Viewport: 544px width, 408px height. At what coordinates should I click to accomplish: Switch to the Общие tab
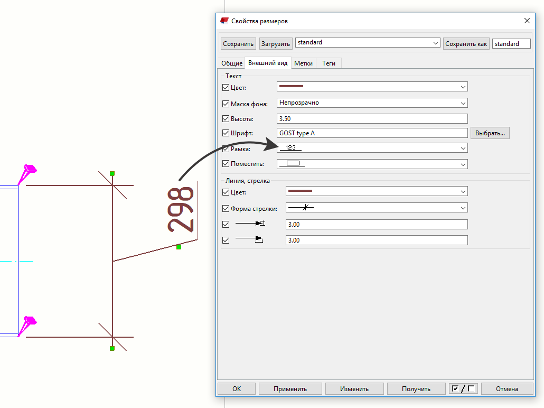point(232,63)
